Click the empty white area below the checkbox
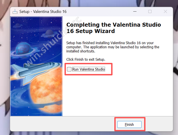 click(x=117, y=95)
